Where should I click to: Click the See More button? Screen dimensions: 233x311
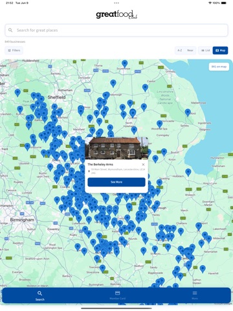pos(116,182)
